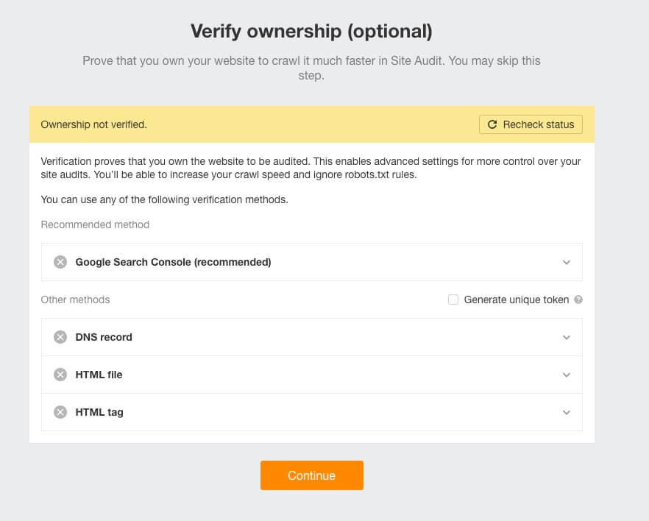The width and height of the screenshot is (649, 521).
Task: Click the X status icon next to HTML tag
Action: coord(60,412)
